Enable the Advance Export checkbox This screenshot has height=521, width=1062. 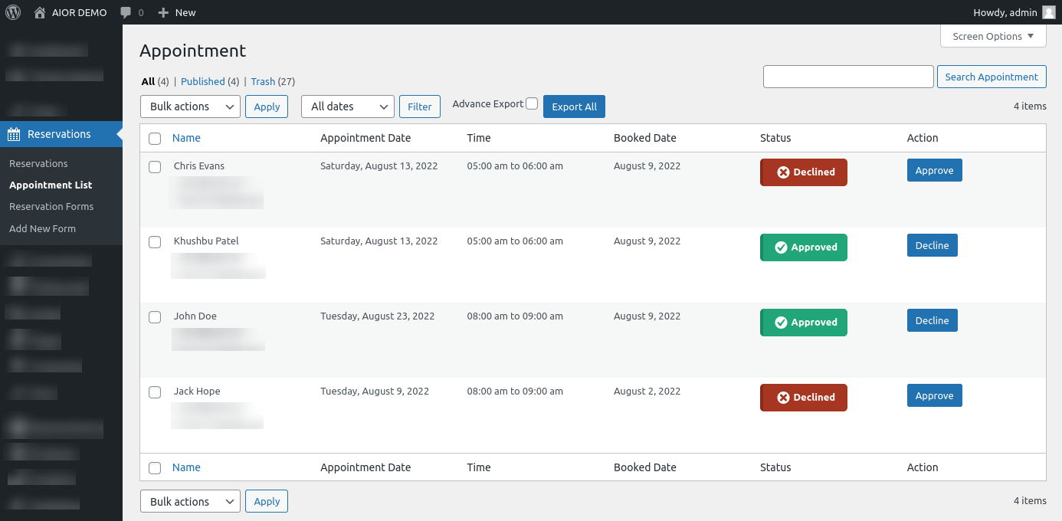pyautogui.click(x=532, y=104)
